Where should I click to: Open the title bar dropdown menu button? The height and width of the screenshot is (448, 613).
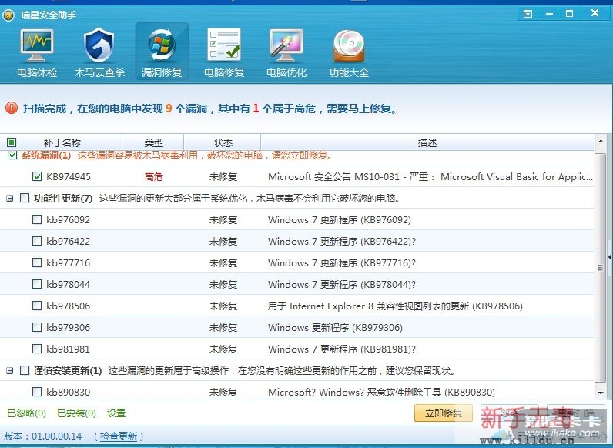tap(528, 14)
